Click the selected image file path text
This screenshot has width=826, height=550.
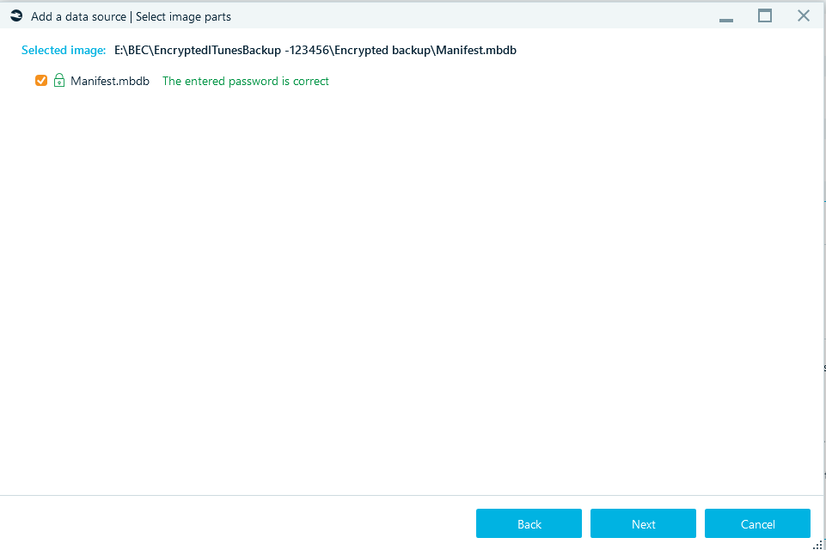315,50
